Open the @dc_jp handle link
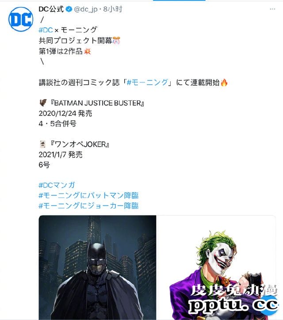The image size is (283, 320). pos(85,9)
